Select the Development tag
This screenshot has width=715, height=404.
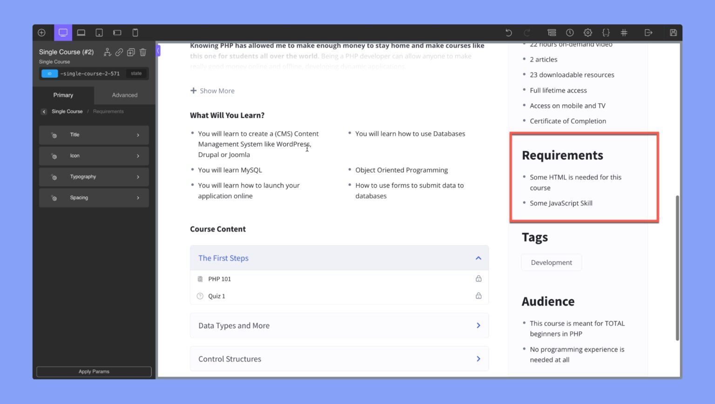[551, 262]
